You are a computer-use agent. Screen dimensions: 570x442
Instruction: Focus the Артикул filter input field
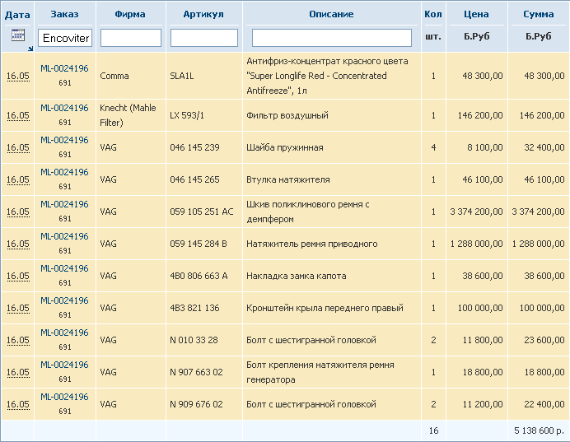pos(204,38)
